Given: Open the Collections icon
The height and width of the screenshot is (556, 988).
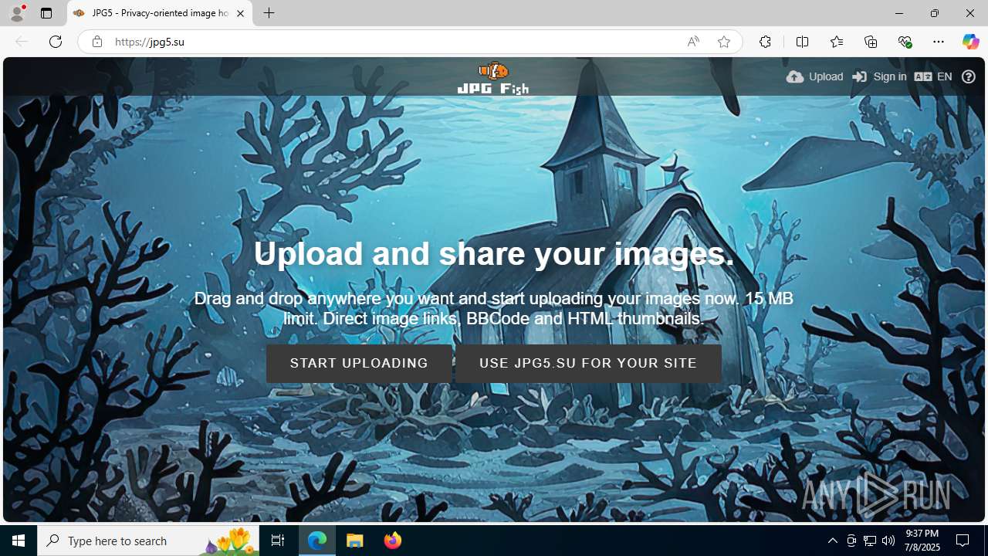Looking at the screenshot, I should point(871,42).
